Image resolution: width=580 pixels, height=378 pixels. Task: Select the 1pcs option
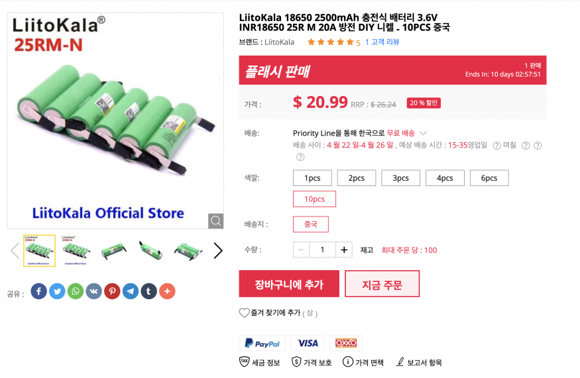(312, 178)
